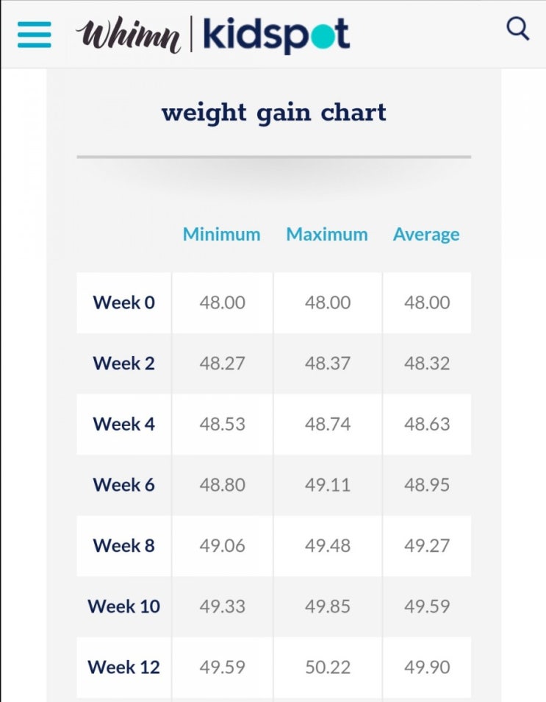
Task: Select the Minimum column header
Action: (x=221, y=234)
